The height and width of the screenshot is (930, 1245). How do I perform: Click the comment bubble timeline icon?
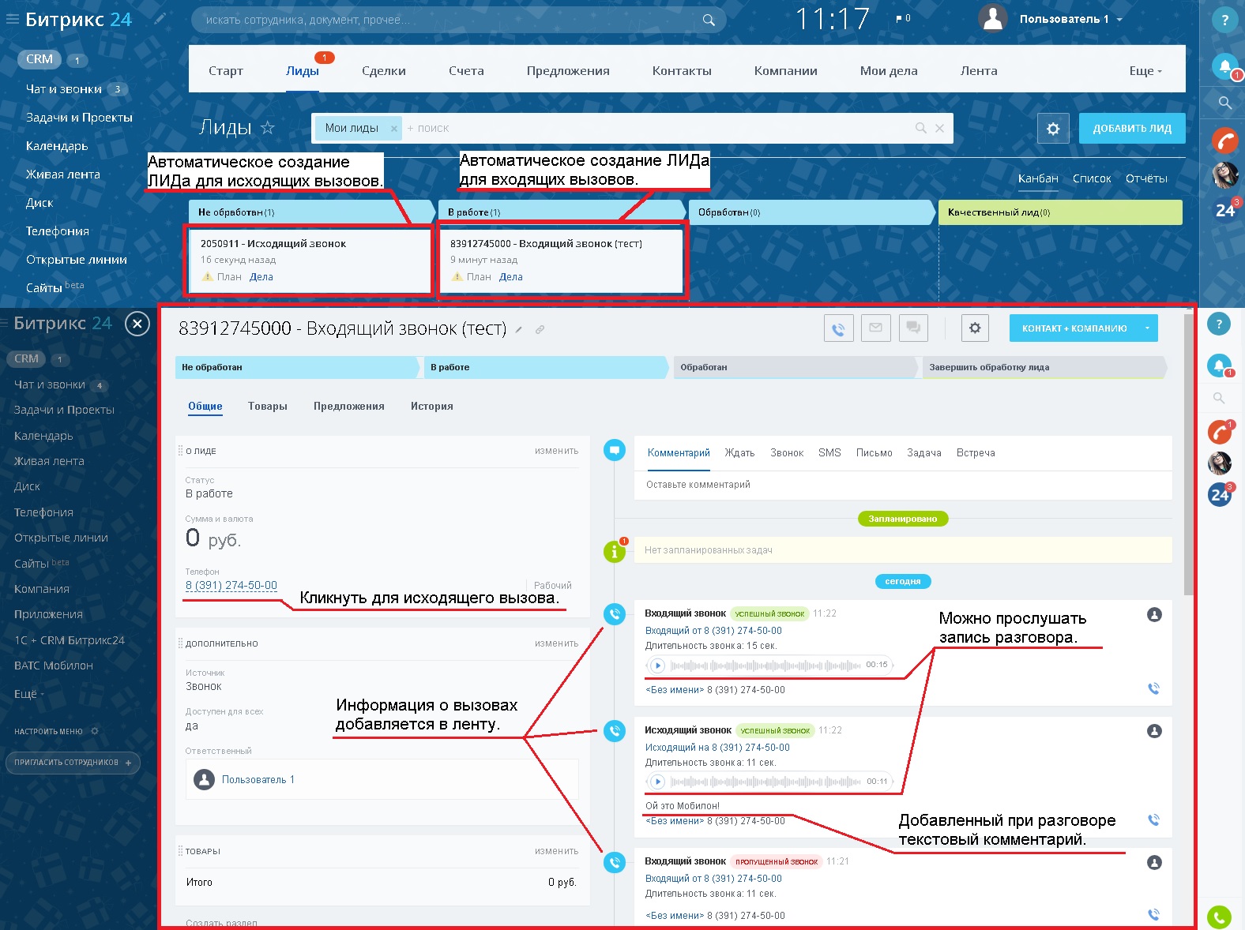point(615,451)
